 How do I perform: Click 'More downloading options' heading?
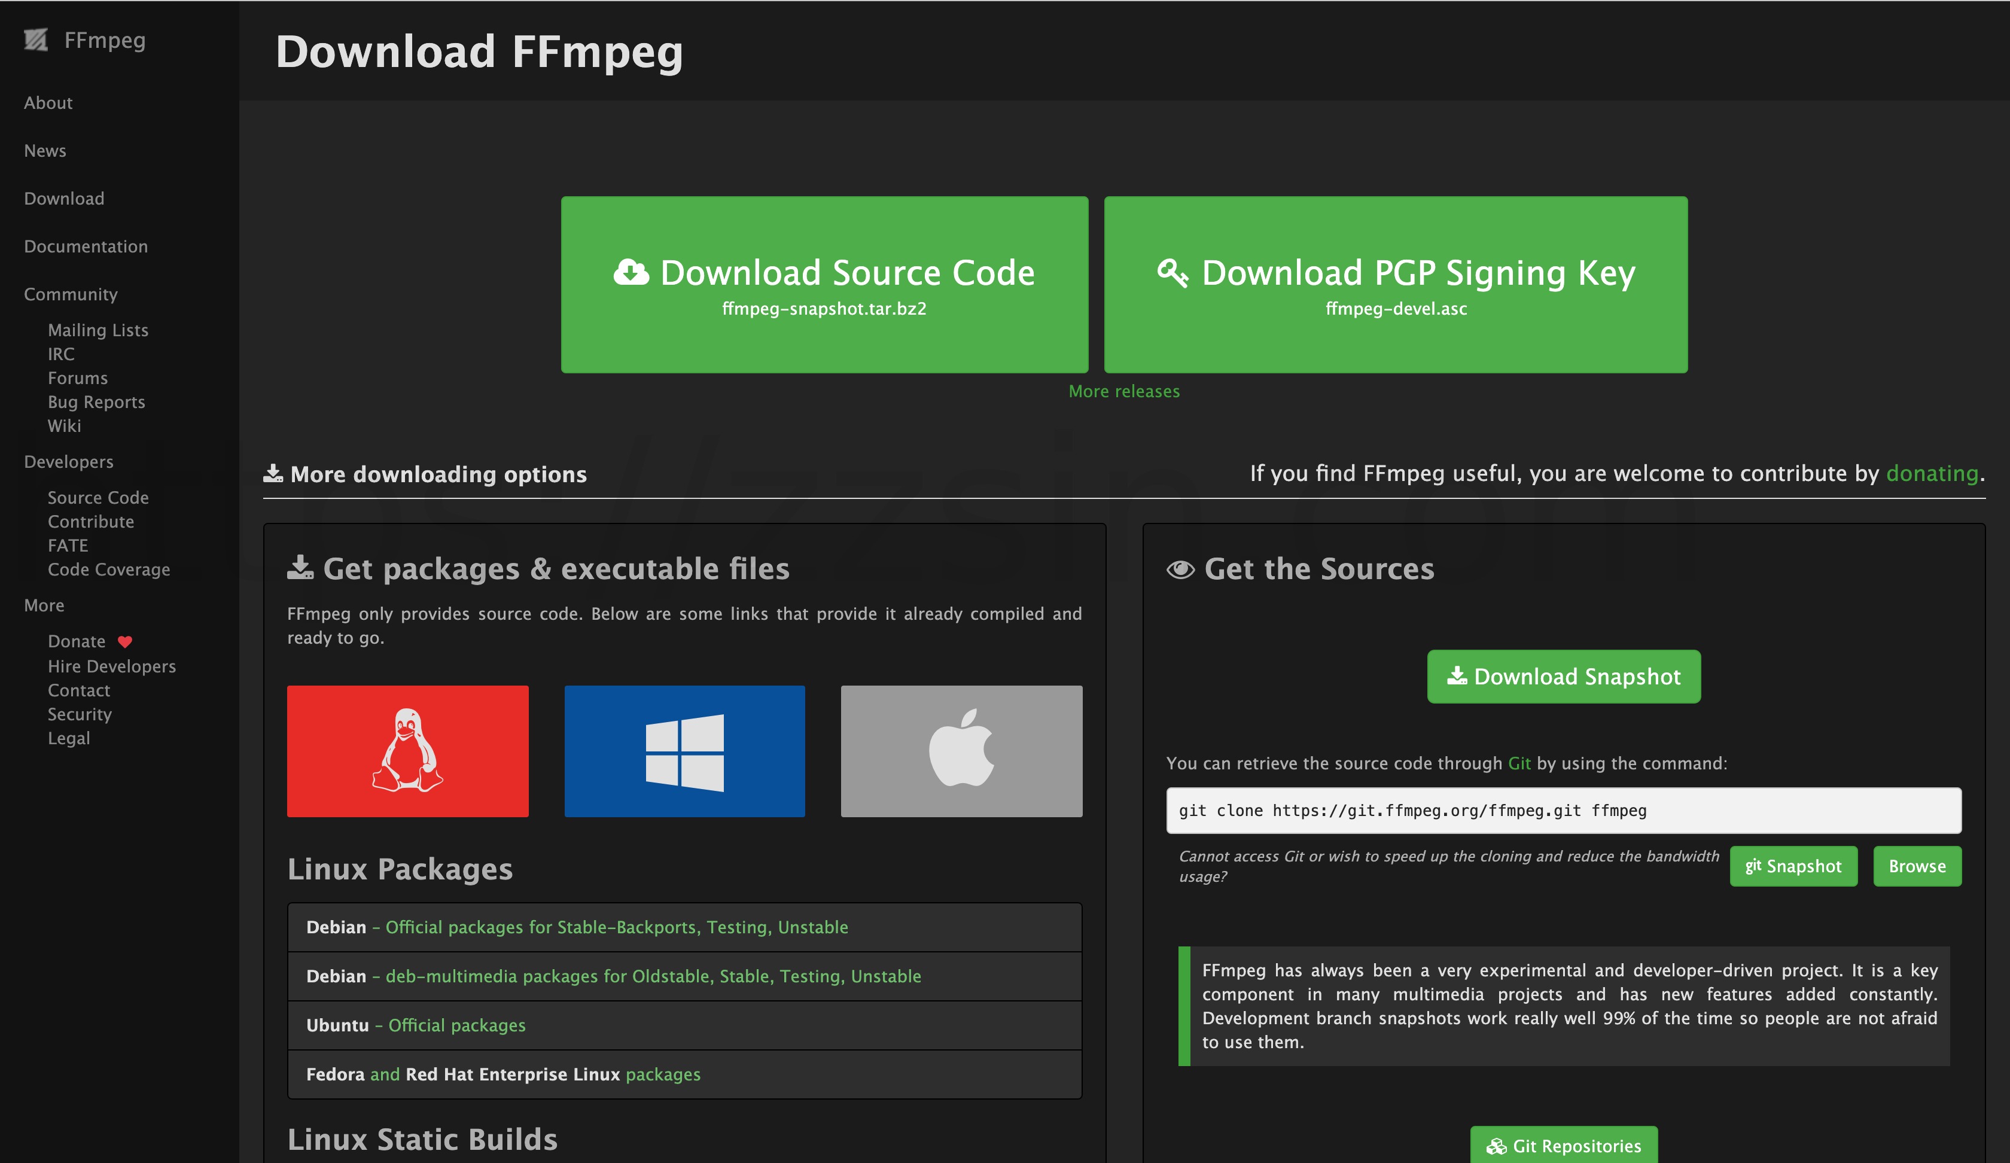click(x=438, y=474)
